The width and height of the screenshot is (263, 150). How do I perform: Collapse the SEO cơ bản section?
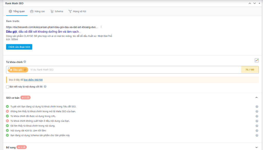tap(256, 98)
